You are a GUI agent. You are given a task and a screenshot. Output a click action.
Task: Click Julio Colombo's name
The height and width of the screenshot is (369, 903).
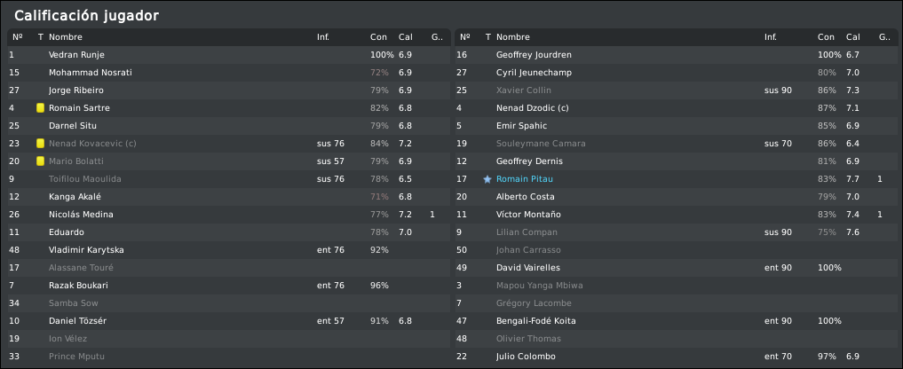point(526,357)
